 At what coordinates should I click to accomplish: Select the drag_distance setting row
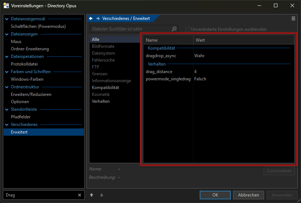click(x=219, y=72)
